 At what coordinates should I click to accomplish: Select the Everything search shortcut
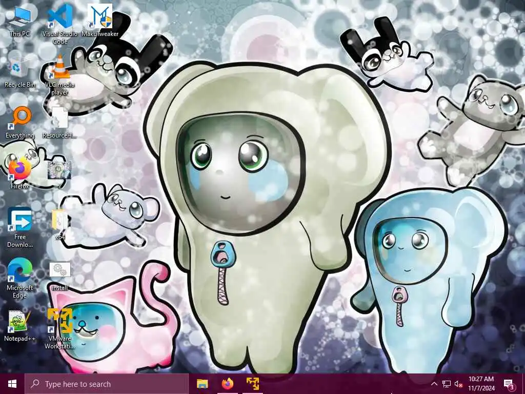click(20, 123)
